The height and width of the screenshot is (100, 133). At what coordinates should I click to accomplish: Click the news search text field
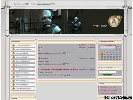point(107,72)
